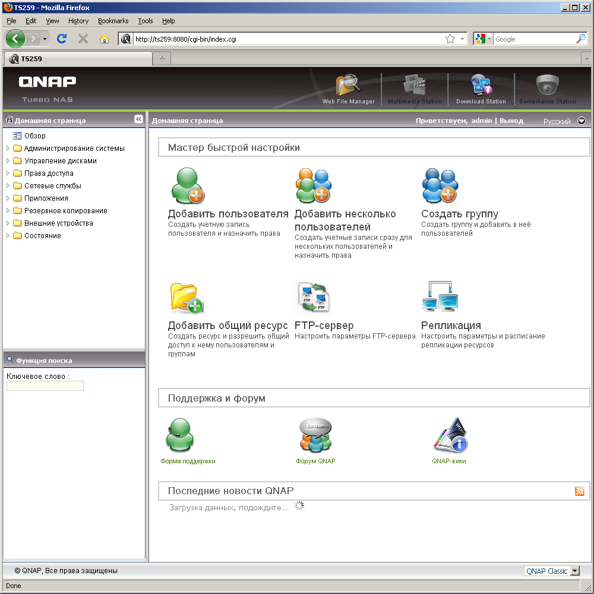Screen dimensions: 594x594
Task: Click the site identity icon in address bar
Action: coord(126,39)
